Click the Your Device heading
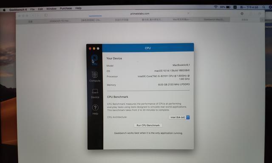 (114, 59)
